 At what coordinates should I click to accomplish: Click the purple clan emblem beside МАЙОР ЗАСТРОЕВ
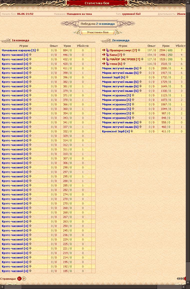tap(108, 59)
